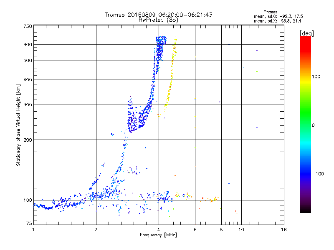
Task: Click the y-axis tick label "500"
Action: pyautogui.click(x=28, y=60)
